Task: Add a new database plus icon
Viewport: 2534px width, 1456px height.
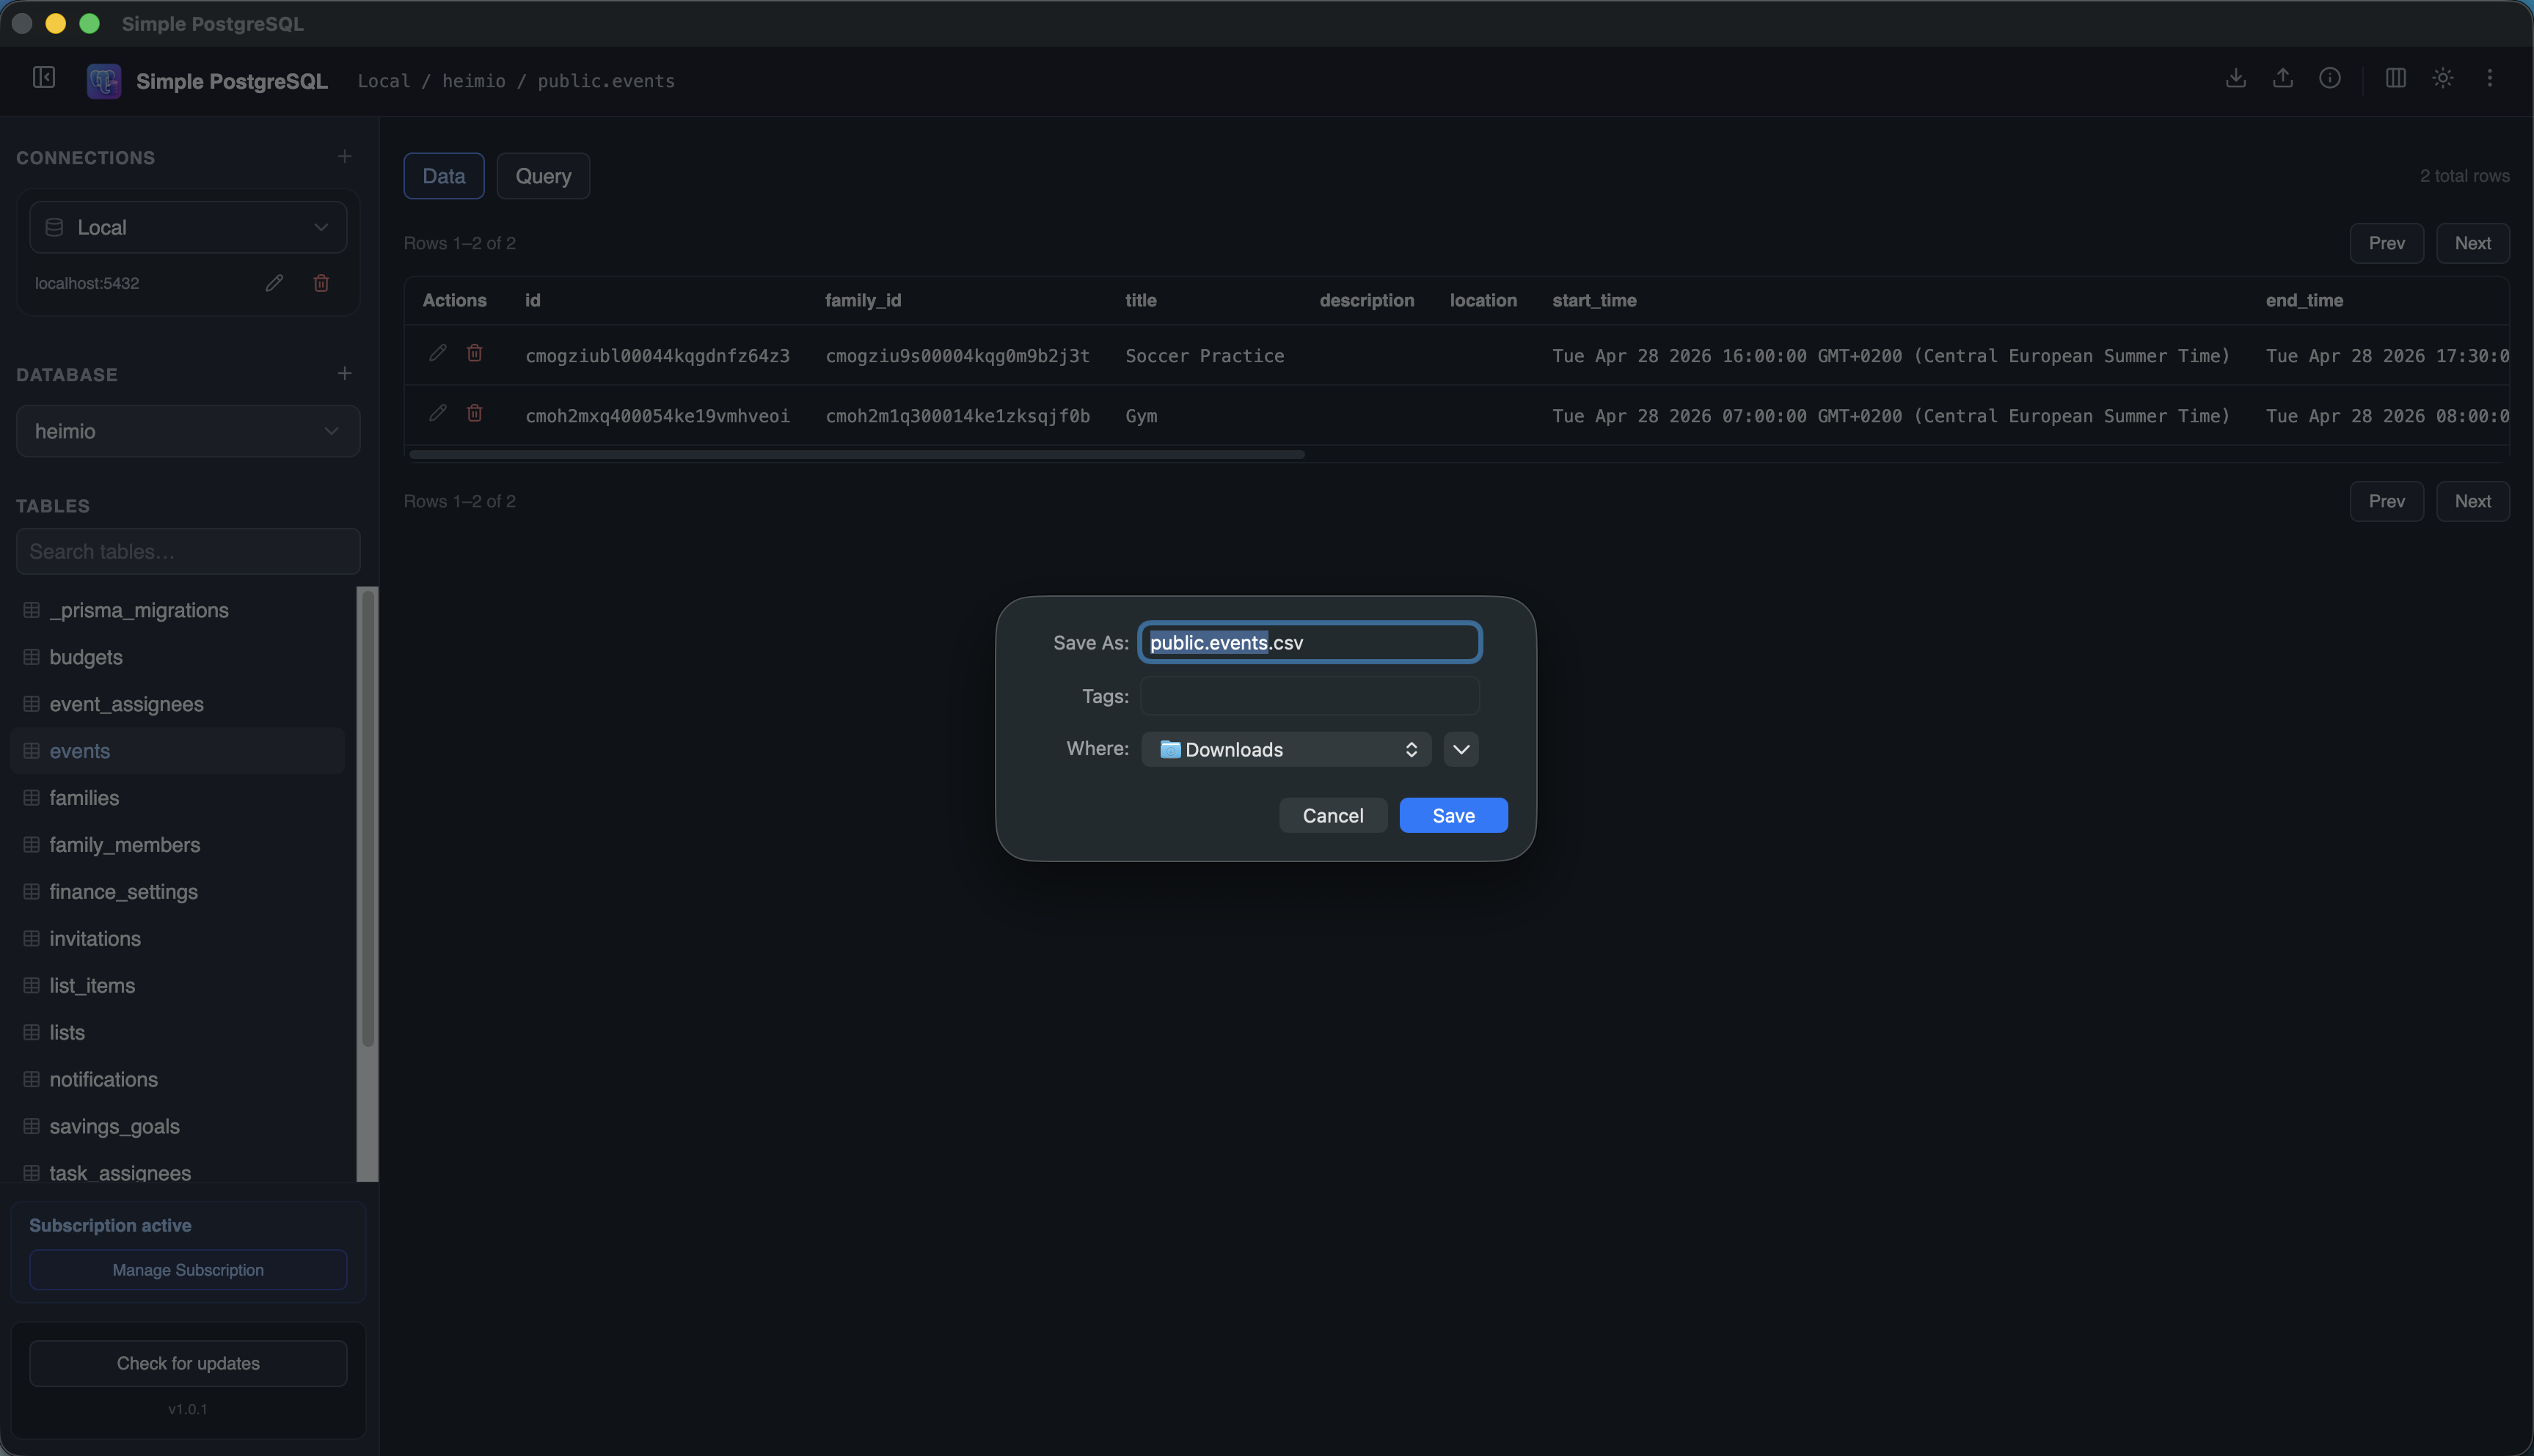Action: pos(344,373)
